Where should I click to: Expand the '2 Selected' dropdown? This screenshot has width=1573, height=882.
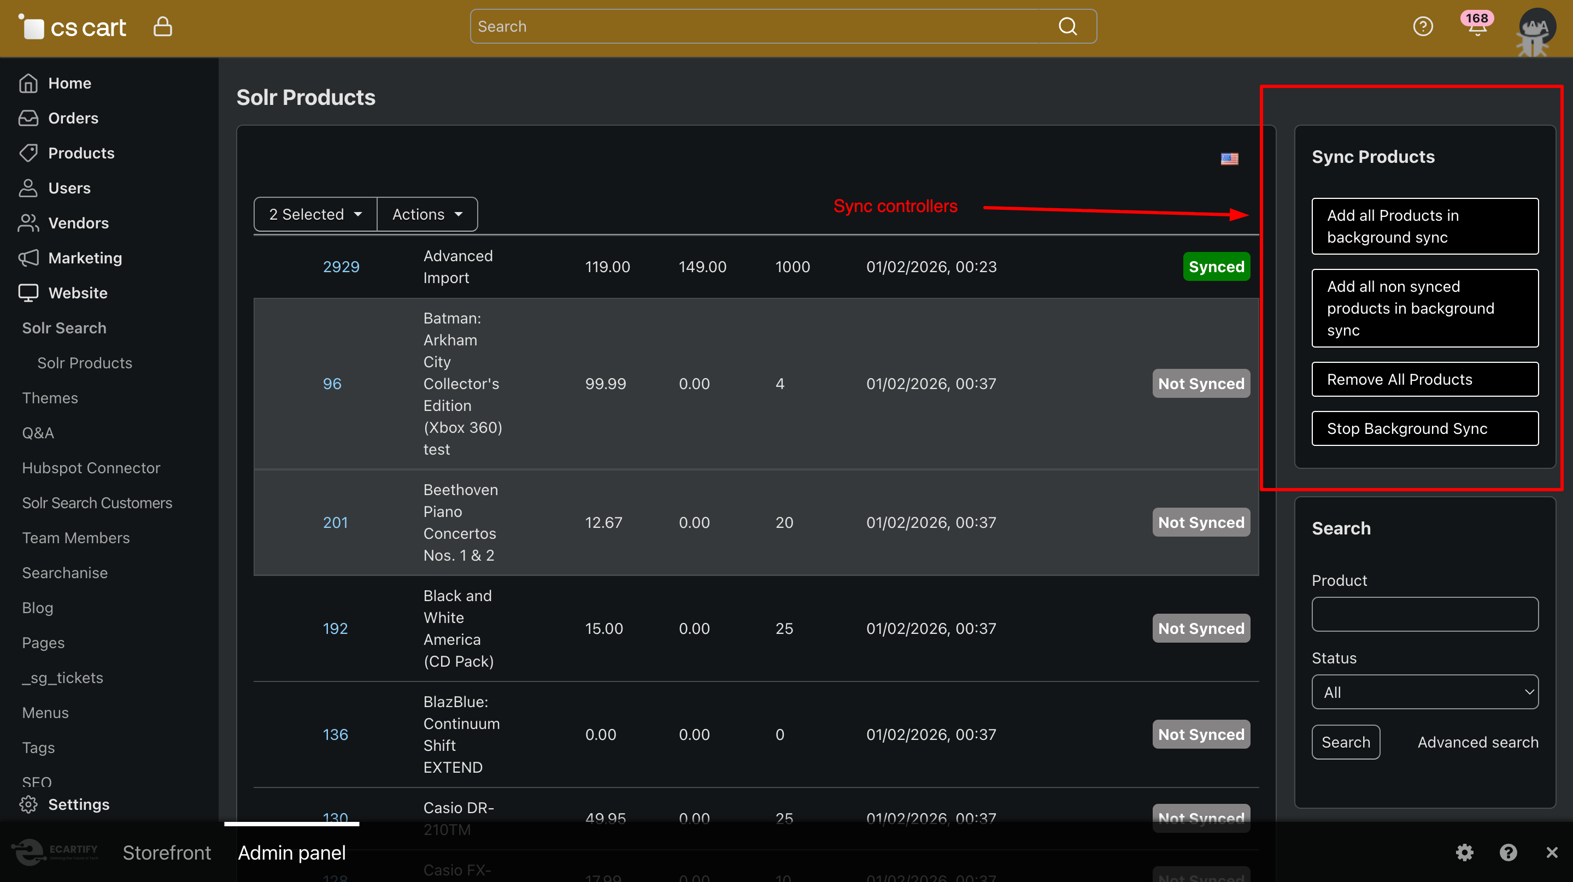click(x=315, y=214)
